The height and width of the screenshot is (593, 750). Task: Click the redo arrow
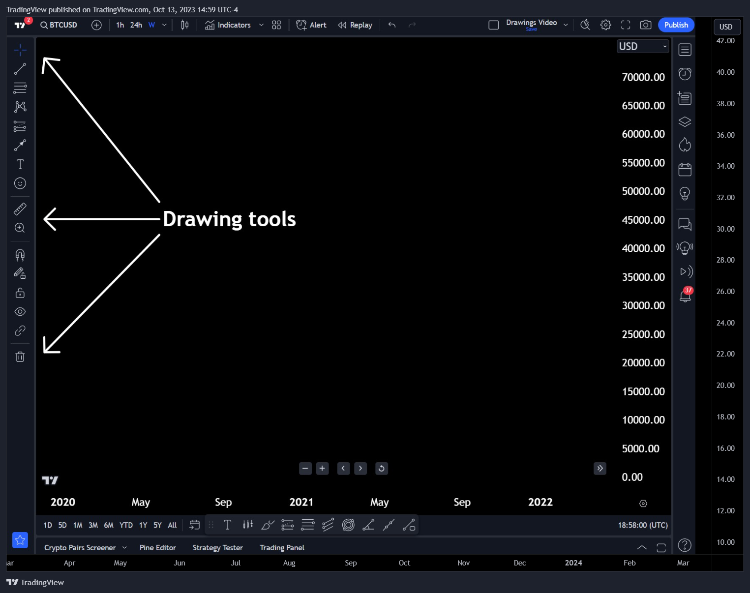click(x=412, y=25)
